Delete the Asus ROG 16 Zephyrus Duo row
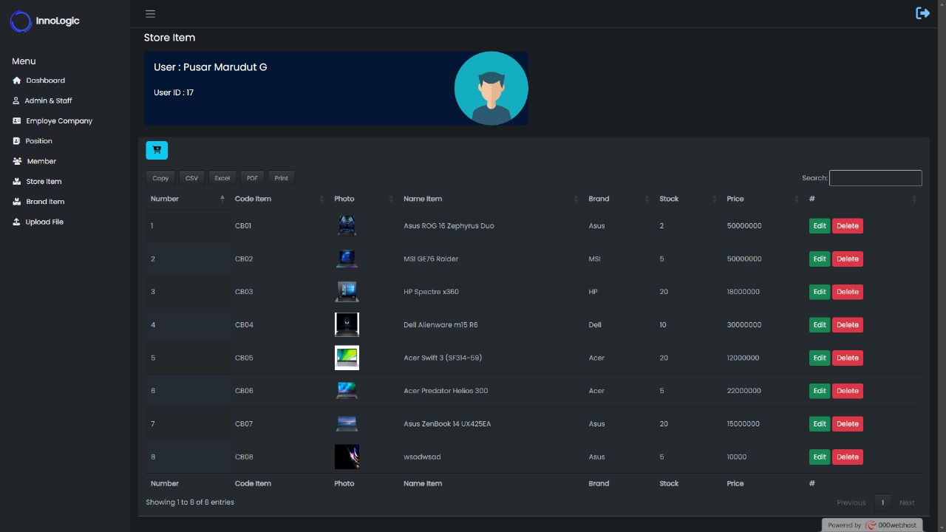The width and height of the screenshot is (946, 532). pyautogui.click(x=848, y=226)
